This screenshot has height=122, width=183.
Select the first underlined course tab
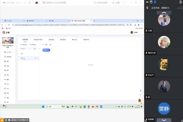(25, 40)
